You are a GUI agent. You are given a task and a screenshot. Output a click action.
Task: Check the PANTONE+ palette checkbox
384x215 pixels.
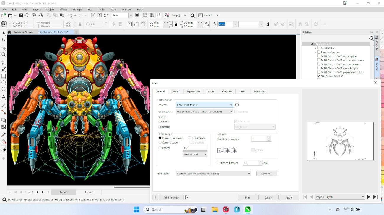click(x=319, y=48)
